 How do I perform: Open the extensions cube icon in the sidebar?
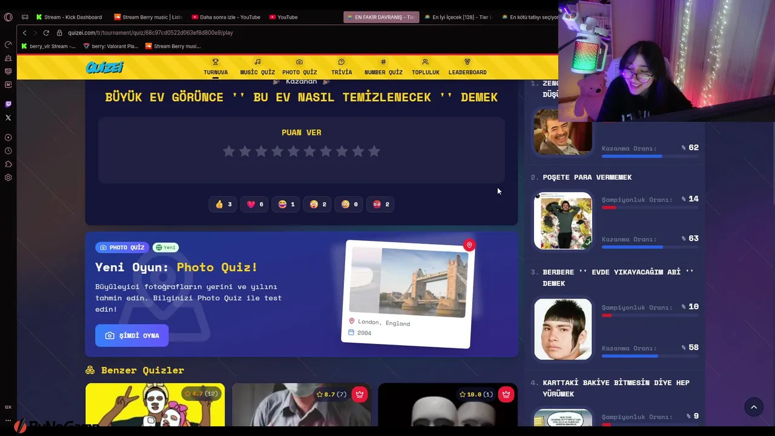point(8,164)
